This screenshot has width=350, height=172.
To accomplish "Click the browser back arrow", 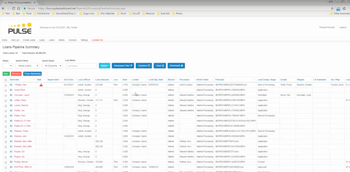I will 3,8.
